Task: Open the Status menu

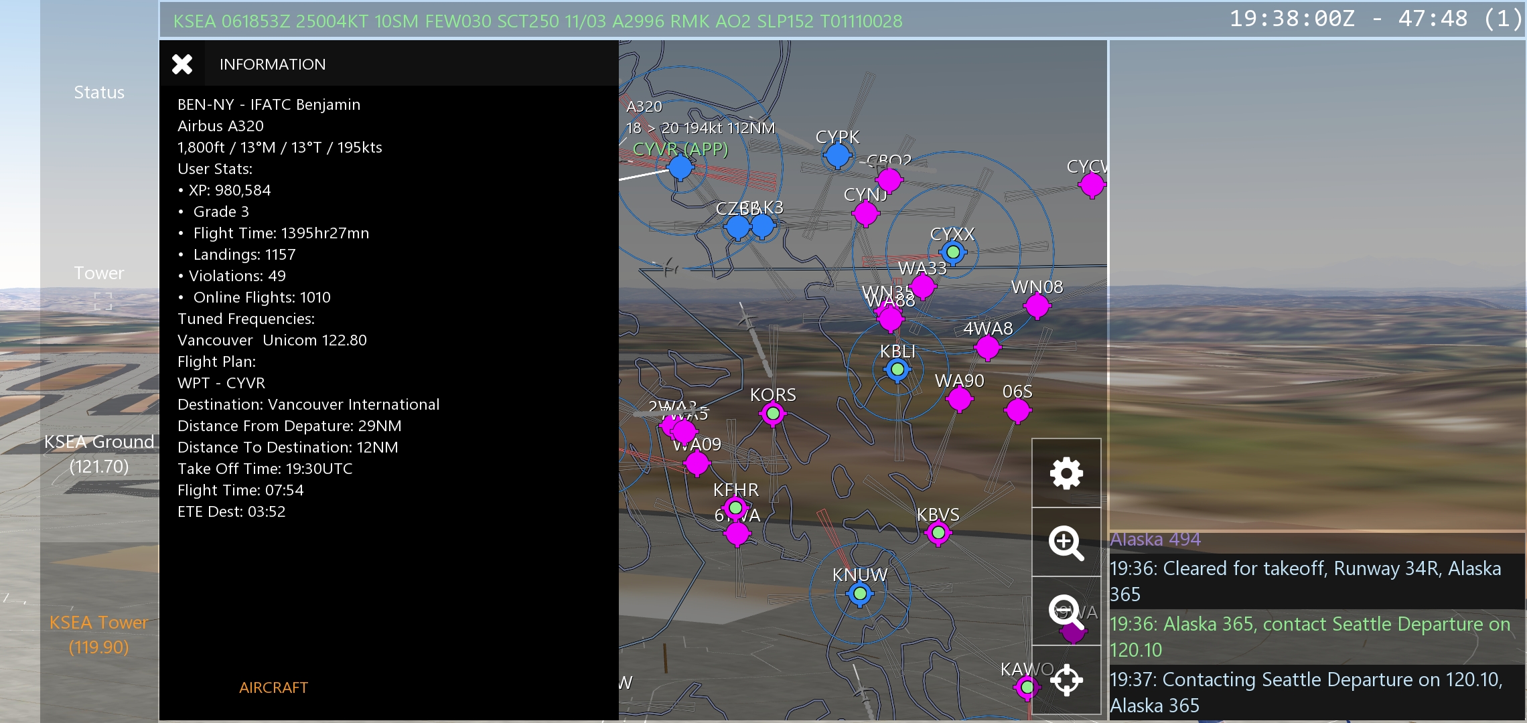Action: tap(99, 92)
